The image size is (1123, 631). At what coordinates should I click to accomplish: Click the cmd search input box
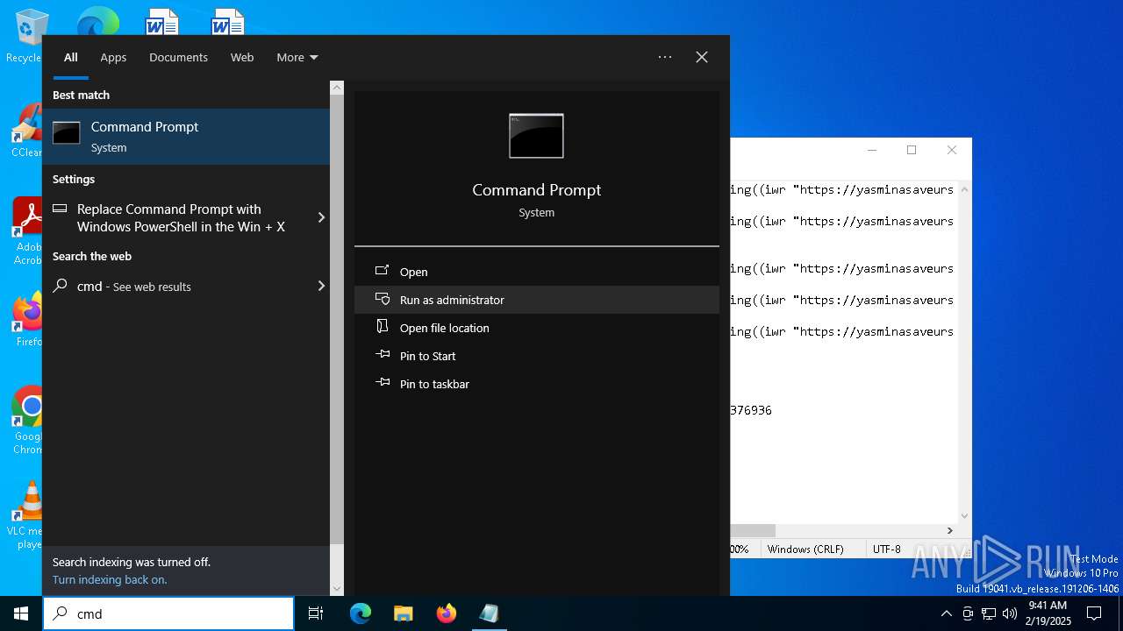click(x=168, y=613)
